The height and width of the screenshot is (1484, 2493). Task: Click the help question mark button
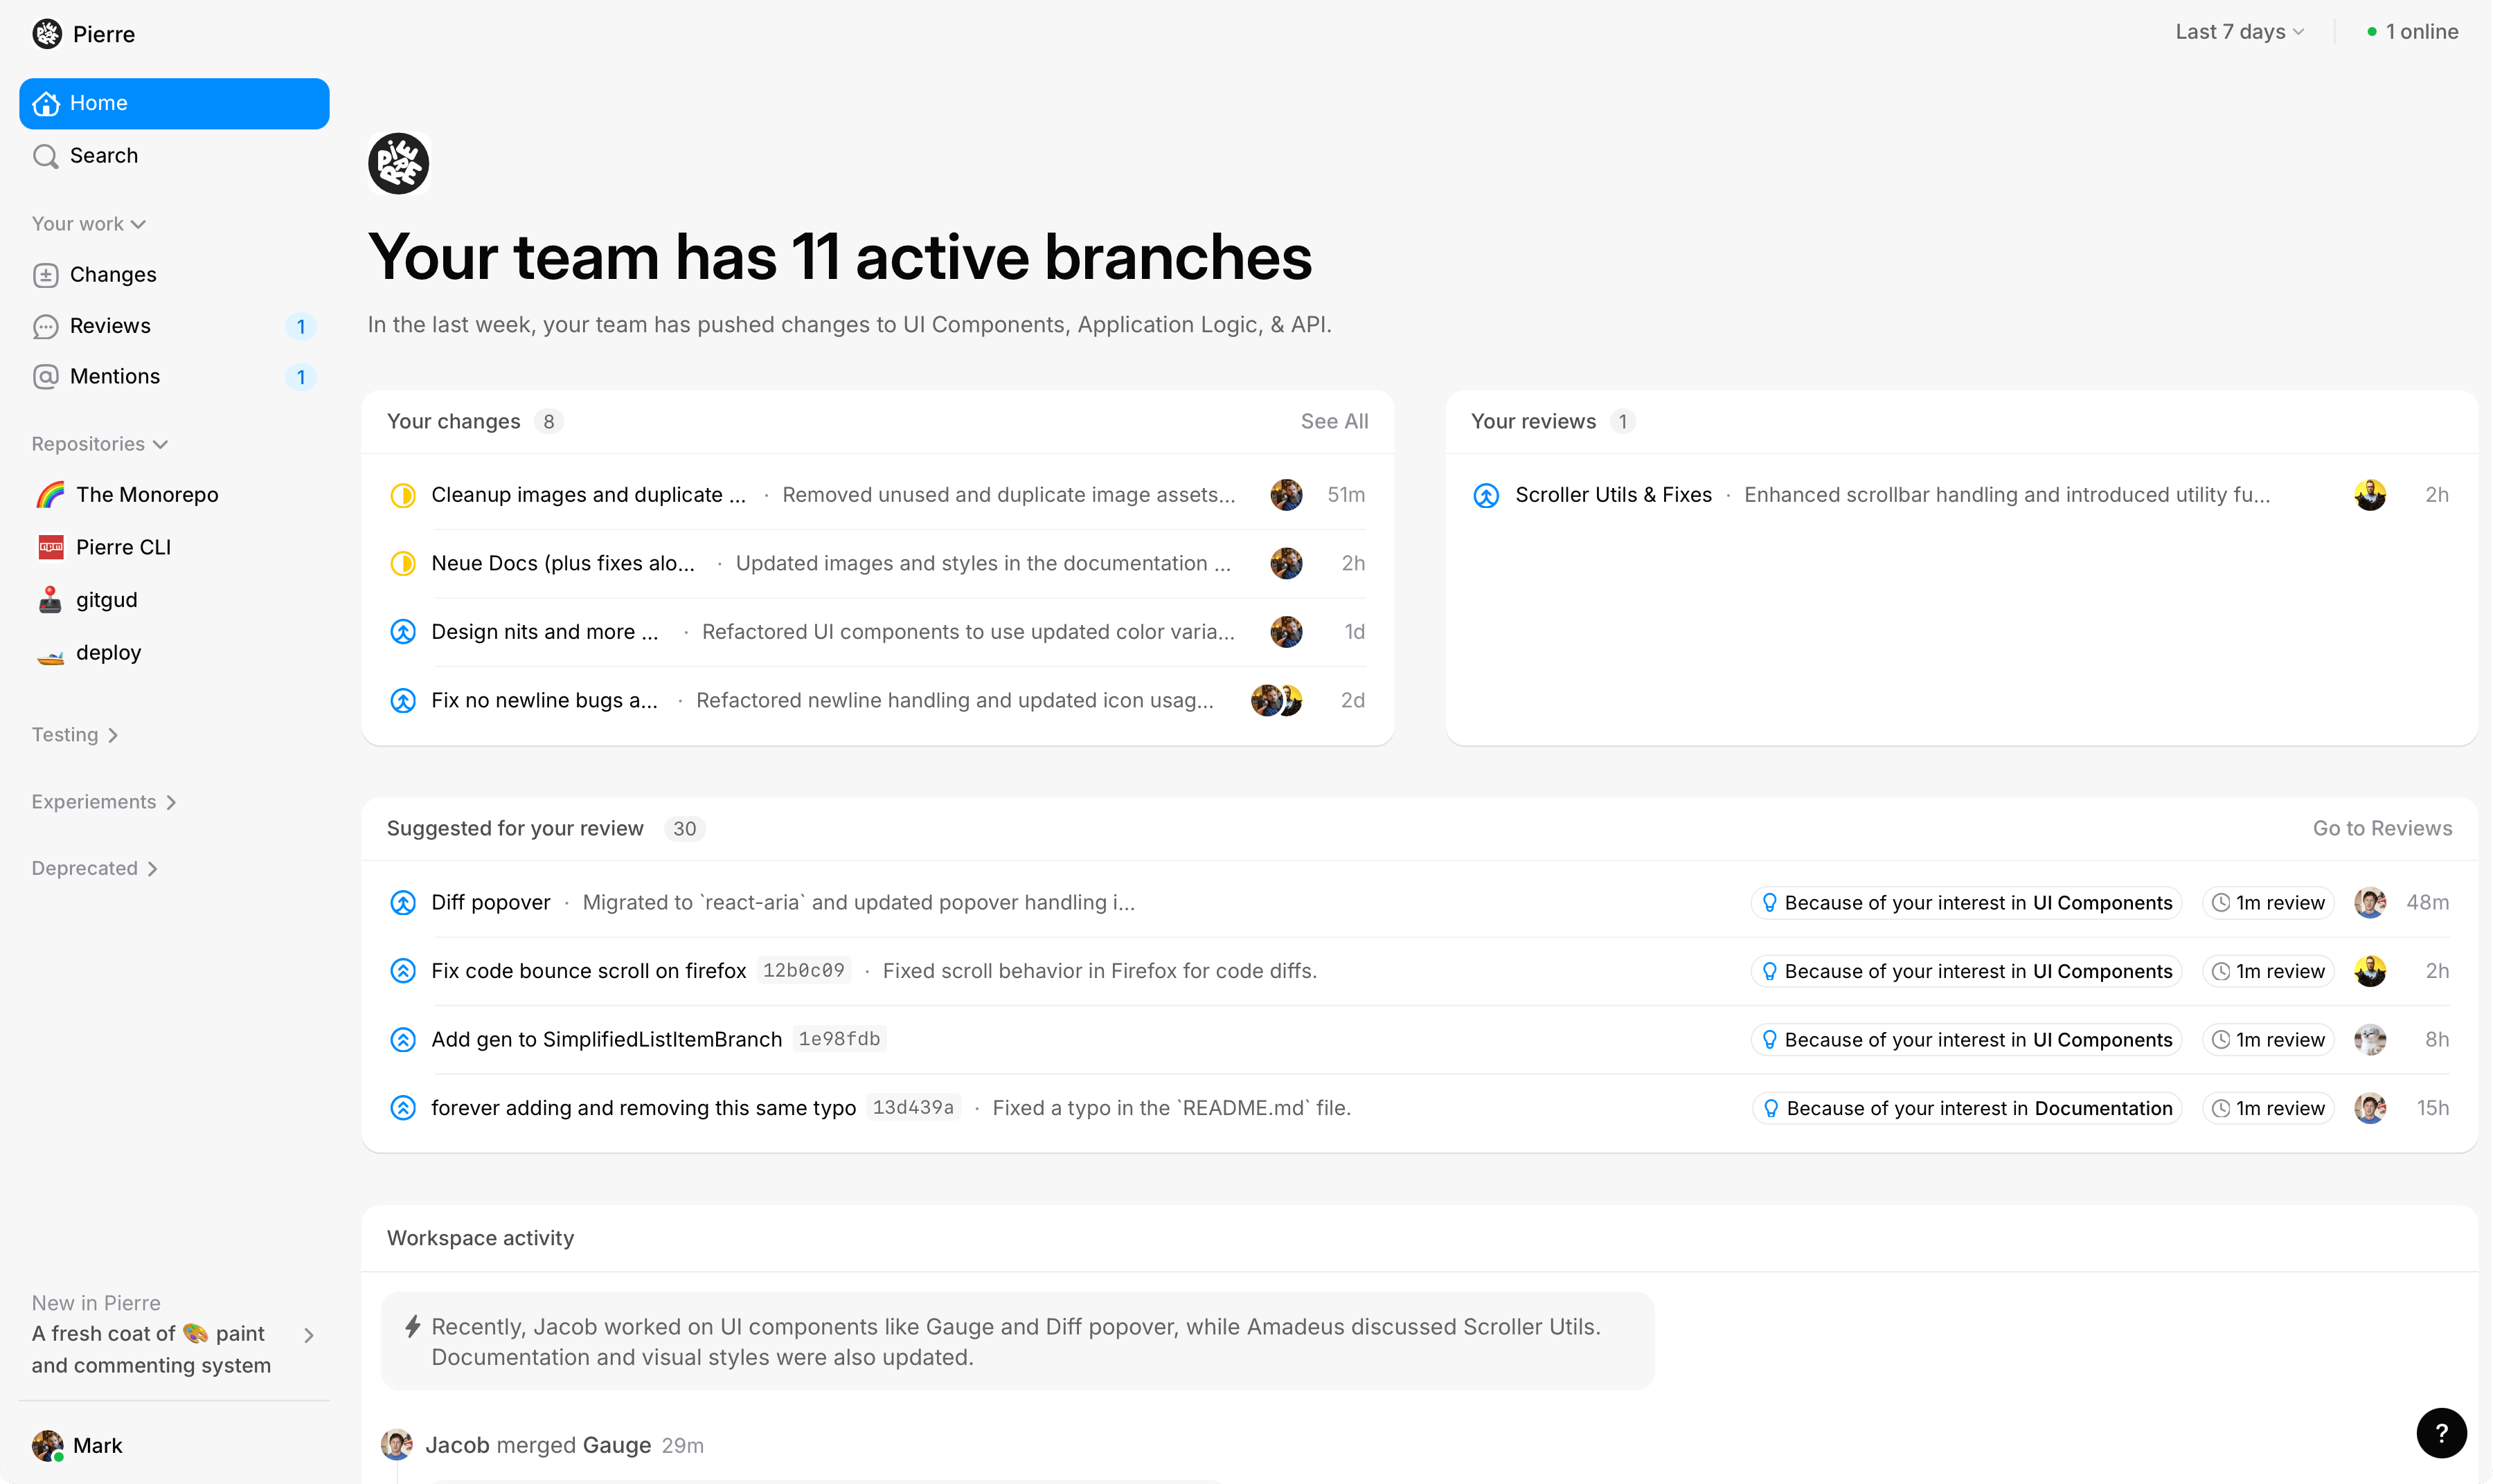click(2441, 1433)
